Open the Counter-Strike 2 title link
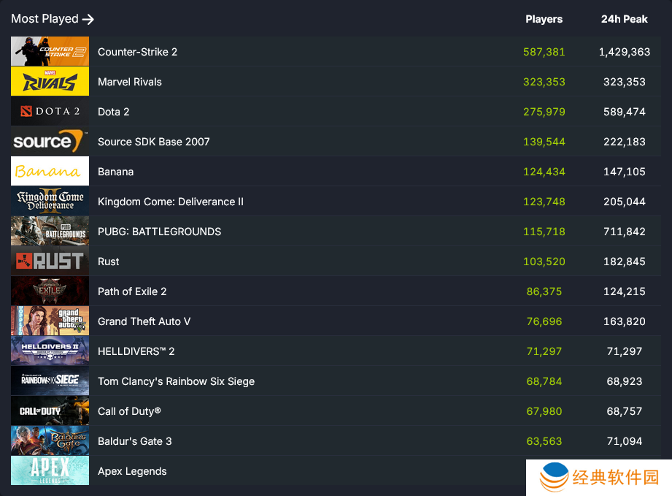 tap(138, 52)
